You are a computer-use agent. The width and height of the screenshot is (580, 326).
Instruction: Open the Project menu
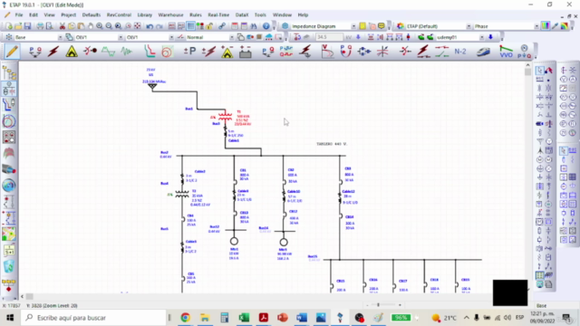point(69,14)
